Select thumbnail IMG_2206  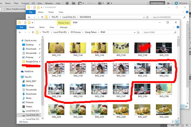coord(121,110)
